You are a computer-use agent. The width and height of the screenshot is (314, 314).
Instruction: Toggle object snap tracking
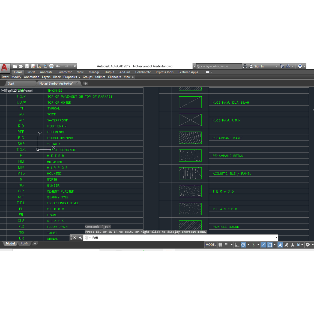point(263,245)
